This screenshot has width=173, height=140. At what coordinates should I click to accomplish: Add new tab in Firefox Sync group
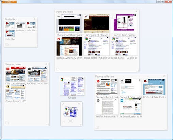point(7,44)
